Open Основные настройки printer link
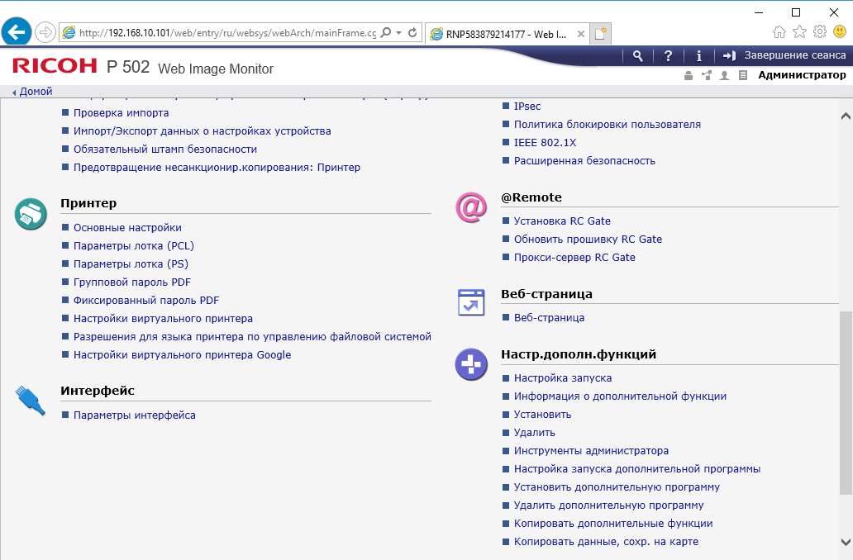 click(127, 227)
